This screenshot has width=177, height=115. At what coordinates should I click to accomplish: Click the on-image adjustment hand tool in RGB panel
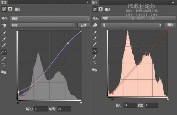click(x=4, y=25)
